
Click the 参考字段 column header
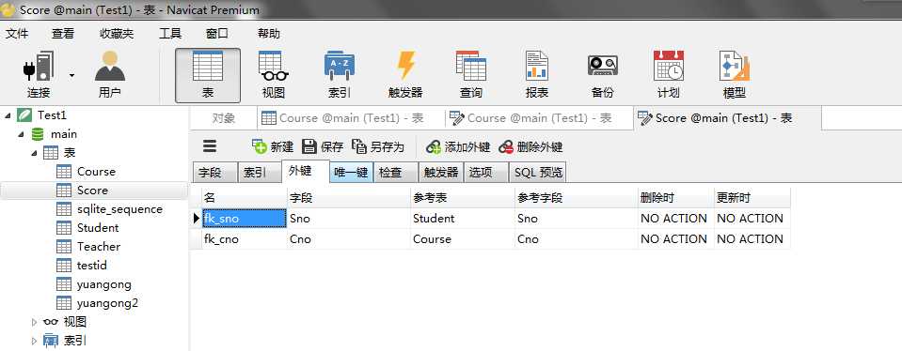pyautogui.click(x=576, y=198)
